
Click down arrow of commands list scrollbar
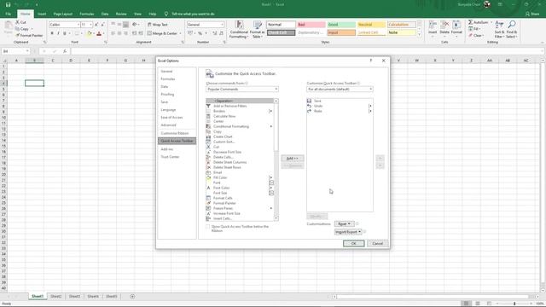tap(276, 218)
